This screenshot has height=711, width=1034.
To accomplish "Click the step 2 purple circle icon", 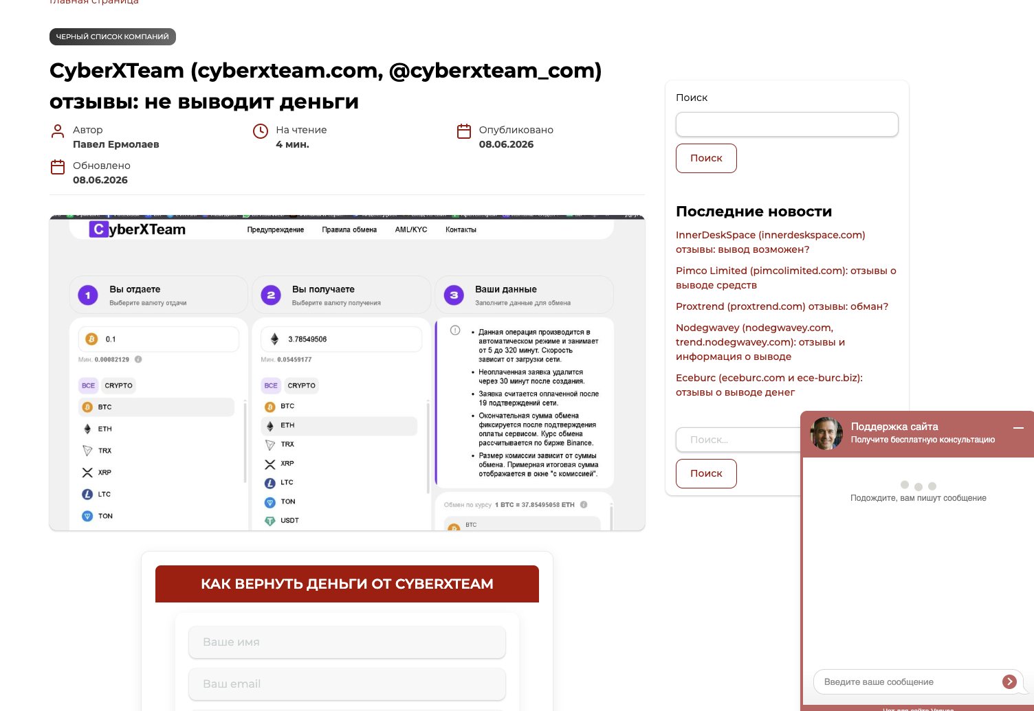I will pos(271,295).
